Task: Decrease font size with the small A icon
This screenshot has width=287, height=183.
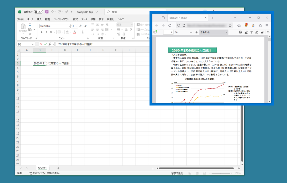Action: tap(85, 26)
